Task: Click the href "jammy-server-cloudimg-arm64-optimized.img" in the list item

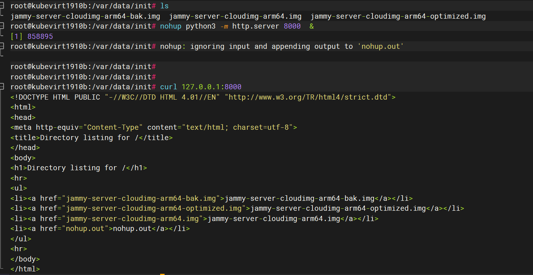Action: tap(154, 208)
